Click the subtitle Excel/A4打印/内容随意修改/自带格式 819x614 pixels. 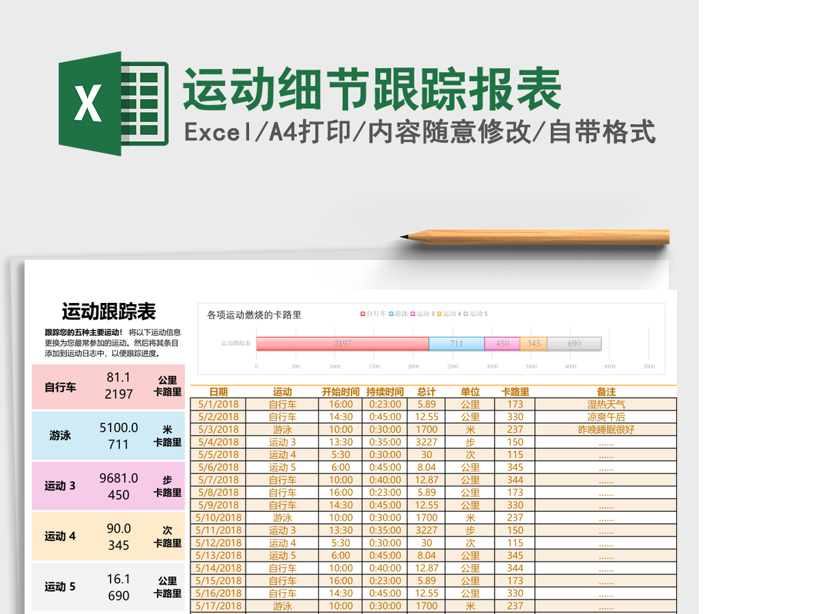(420, 132)
